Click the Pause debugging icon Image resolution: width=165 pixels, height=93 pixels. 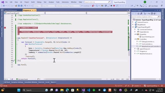[x=111, y=6]
